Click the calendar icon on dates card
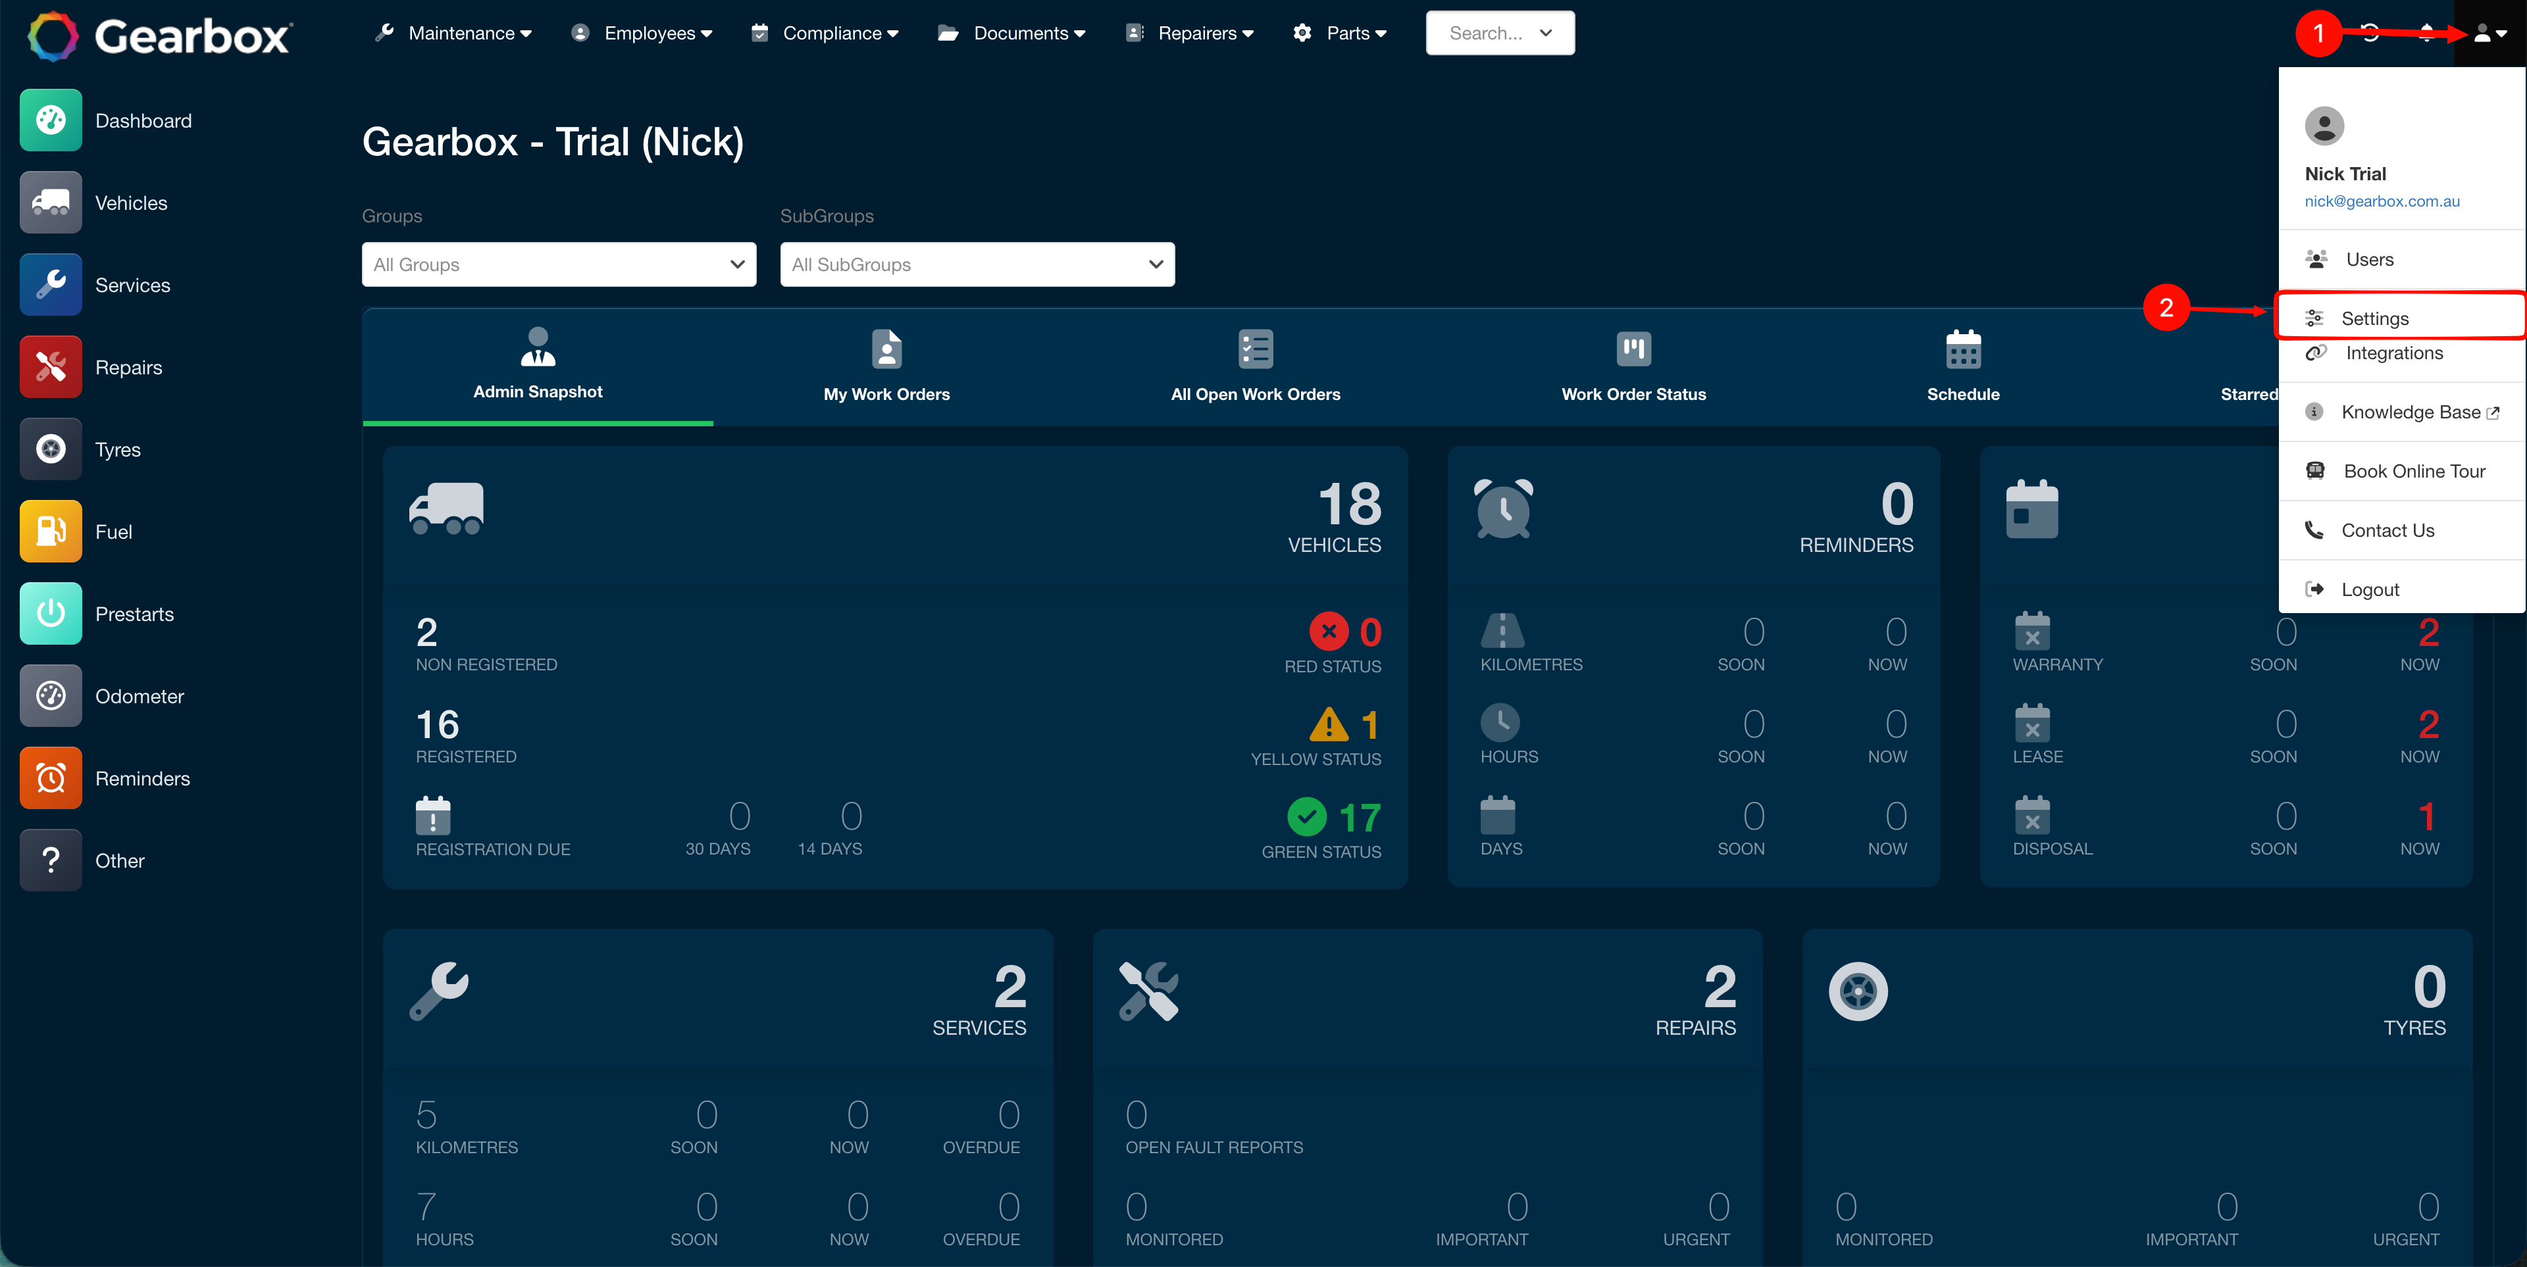2527x1267 pixels. pyautogui.click(x=2031, y=509)
